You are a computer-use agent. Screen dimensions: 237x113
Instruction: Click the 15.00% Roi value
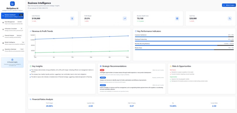[x=173, y=106]
